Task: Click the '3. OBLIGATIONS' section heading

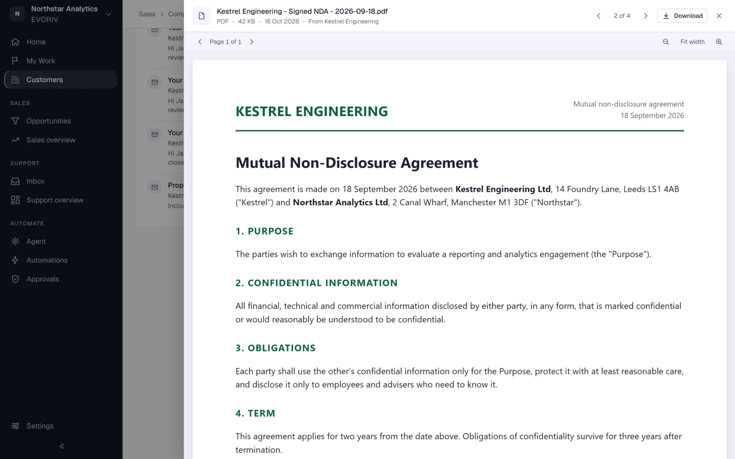Action: (276, 348)
